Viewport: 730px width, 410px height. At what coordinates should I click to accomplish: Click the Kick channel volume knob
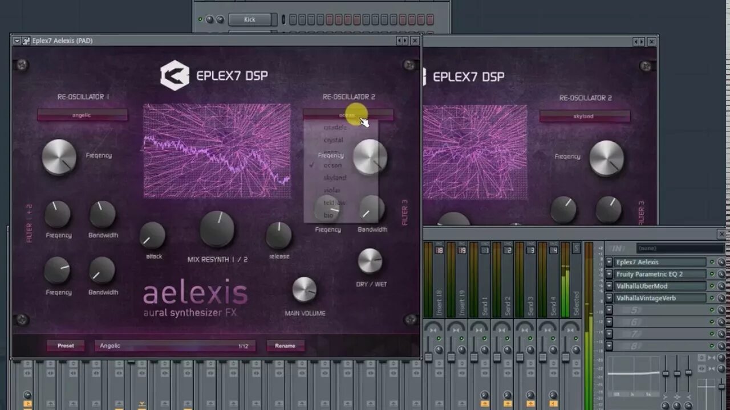tap(220, 19)
